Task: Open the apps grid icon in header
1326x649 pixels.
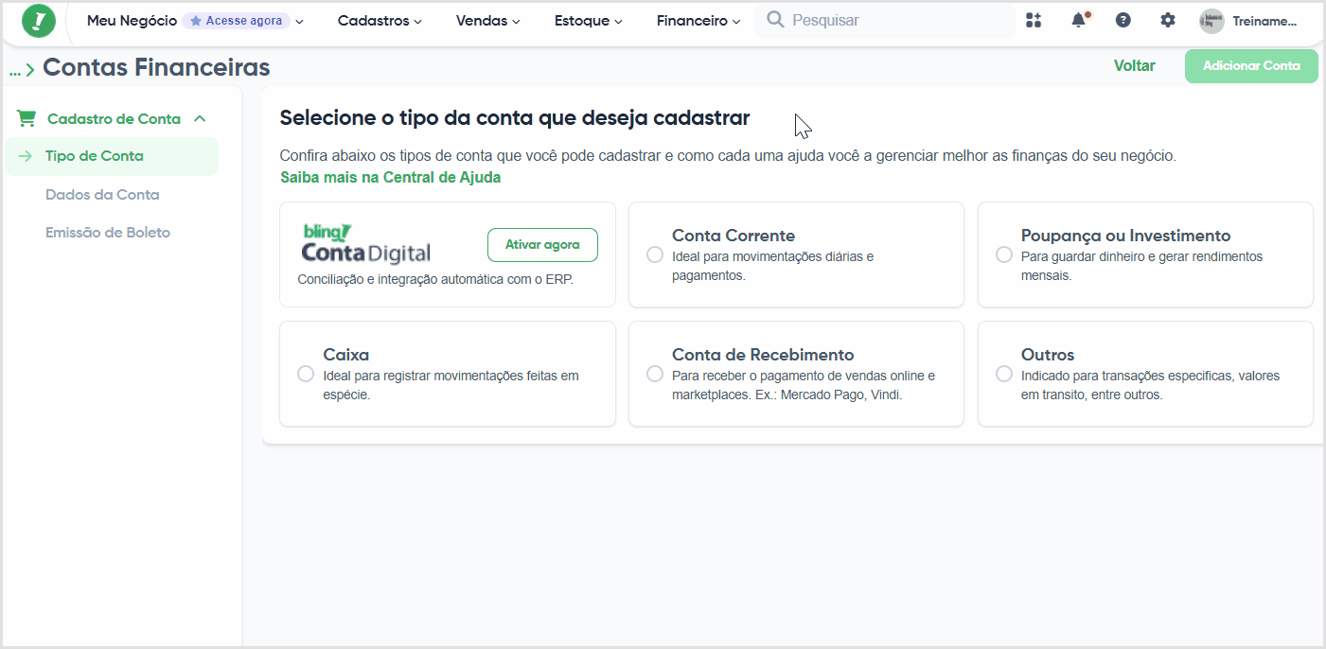Action: tap(1034, 20)
